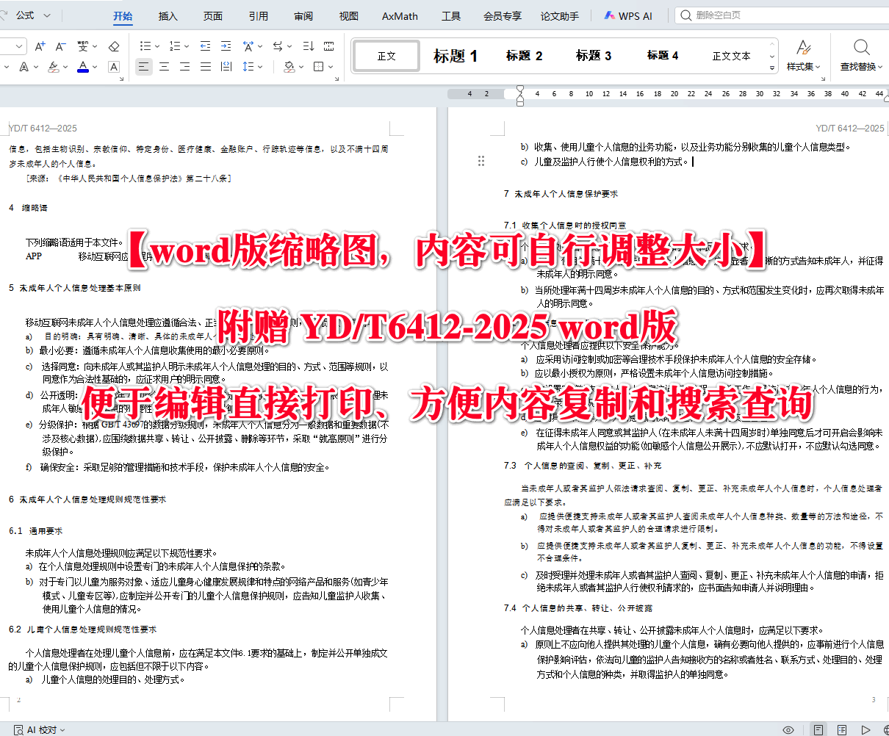Open the font size dropdown
The width and height of the screenshot is (889, 736).
tap(18, 46)
